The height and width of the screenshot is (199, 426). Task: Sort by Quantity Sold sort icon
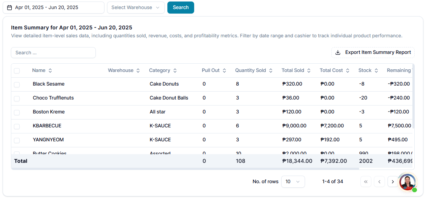(271, 70)
